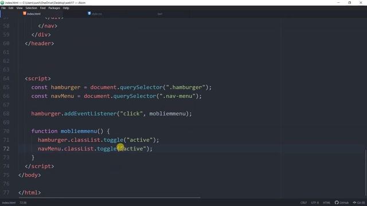Click the "click" event string
Image resolution: width=367 pixels, height=206 pixels.
(131, 113)
